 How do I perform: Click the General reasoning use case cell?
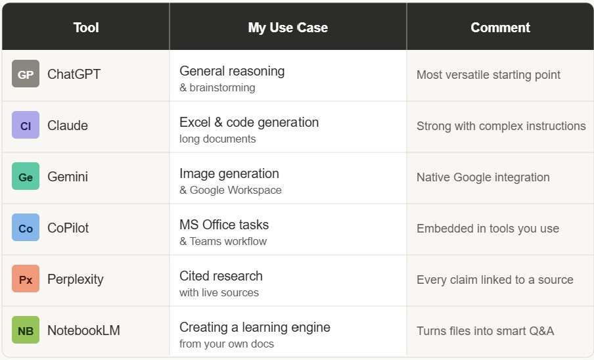232,71
